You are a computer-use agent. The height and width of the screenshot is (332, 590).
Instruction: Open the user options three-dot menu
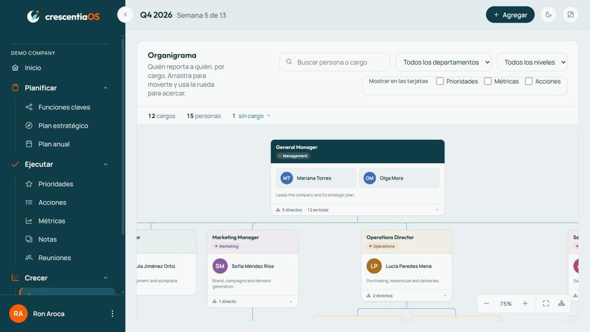(112, 314)
